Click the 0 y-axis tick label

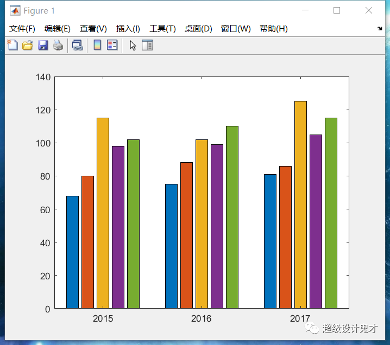tap(47, 309)
